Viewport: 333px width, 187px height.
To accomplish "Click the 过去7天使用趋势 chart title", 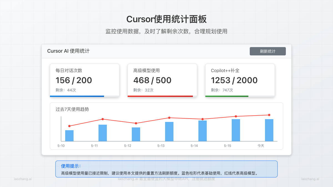I will [x=72, y=109].
